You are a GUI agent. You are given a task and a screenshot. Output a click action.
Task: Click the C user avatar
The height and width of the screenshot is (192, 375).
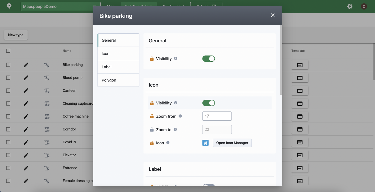tap(364, 6)
